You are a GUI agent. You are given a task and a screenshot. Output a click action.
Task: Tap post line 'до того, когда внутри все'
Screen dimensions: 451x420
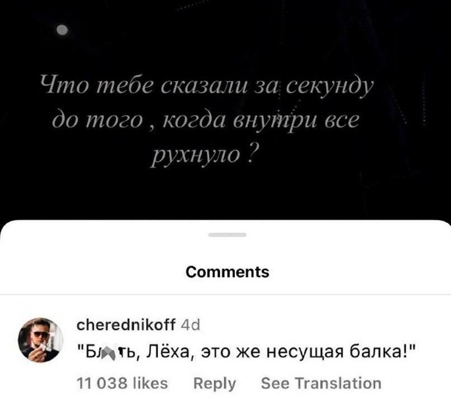click(206, 120)
